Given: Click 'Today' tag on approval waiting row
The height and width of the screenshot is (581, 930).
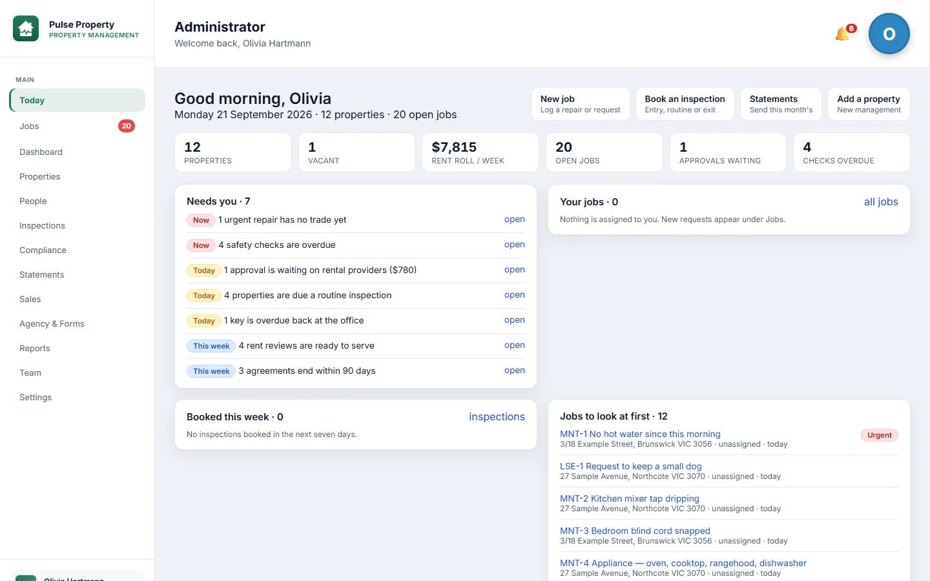Looking at the screenshot, I should point(204,270).
